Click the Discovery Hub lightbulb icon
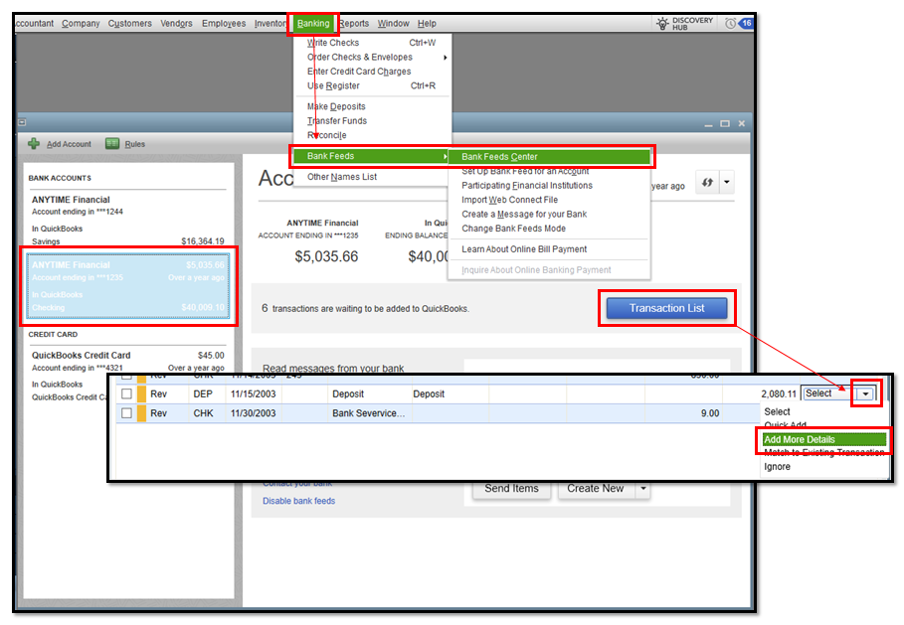 (x=662, y=21)
